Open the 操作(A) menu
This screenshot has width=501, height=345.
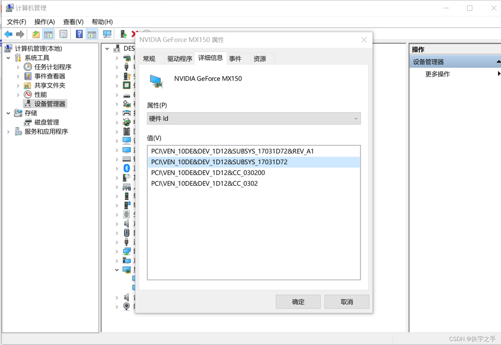(x=44, y=22)
